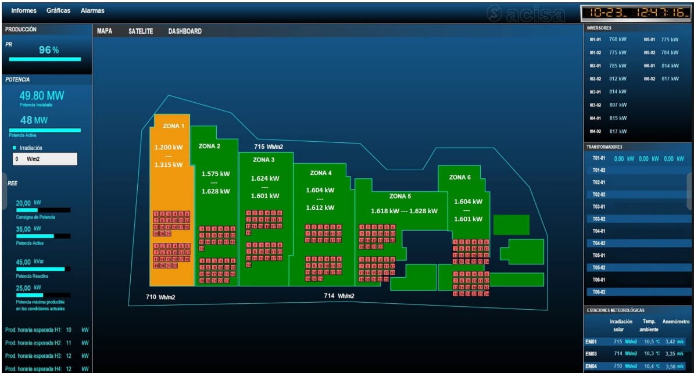
Task: Click the 714 Wh/m2 map irradiance label
Action: tap(339, 296)
